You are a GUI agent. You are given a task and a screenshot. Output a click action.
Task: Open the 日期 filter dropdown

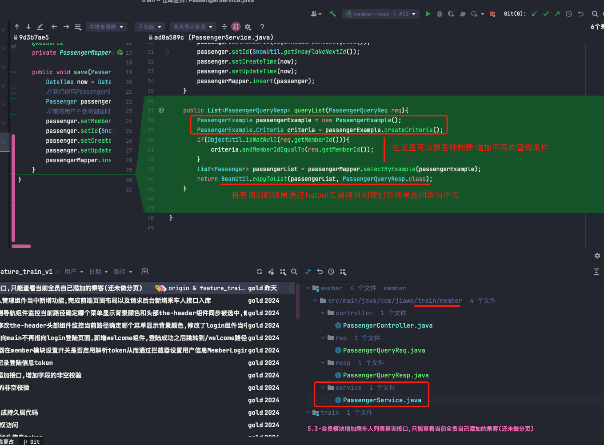point(98,272)
